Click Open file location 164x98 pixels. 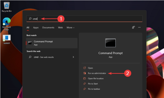coord(96,79)
